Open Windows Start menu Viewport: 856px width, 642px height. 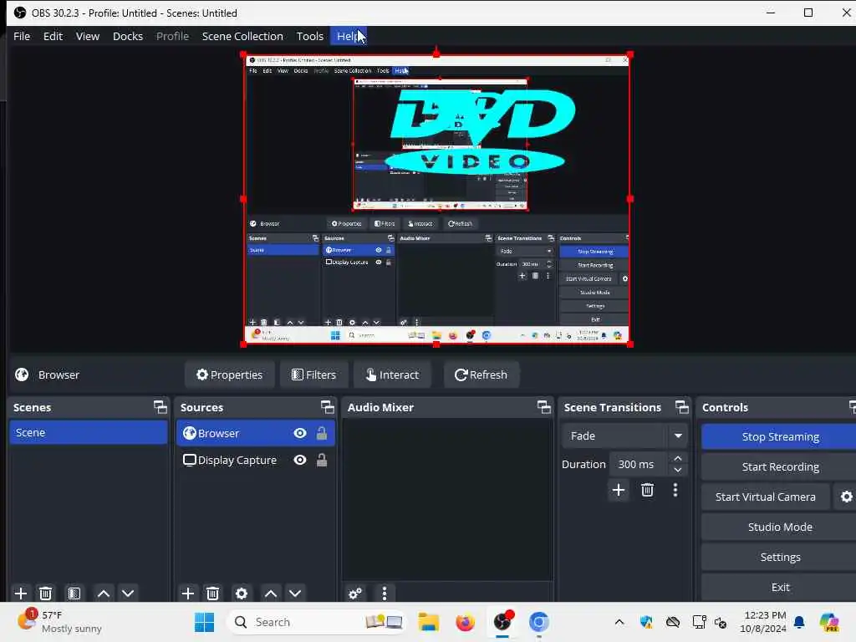tap(204, 622)
